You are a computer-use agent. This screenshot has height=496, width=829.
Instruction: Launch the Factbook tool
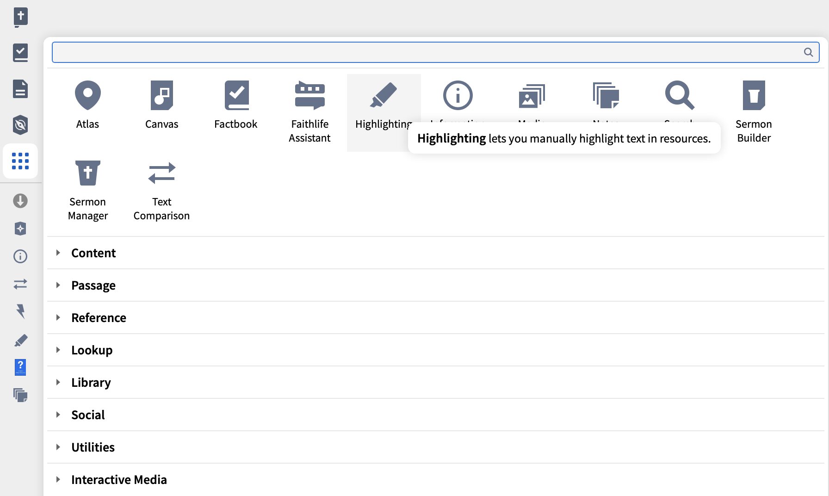pyautogui.click(x=235, y=105)
